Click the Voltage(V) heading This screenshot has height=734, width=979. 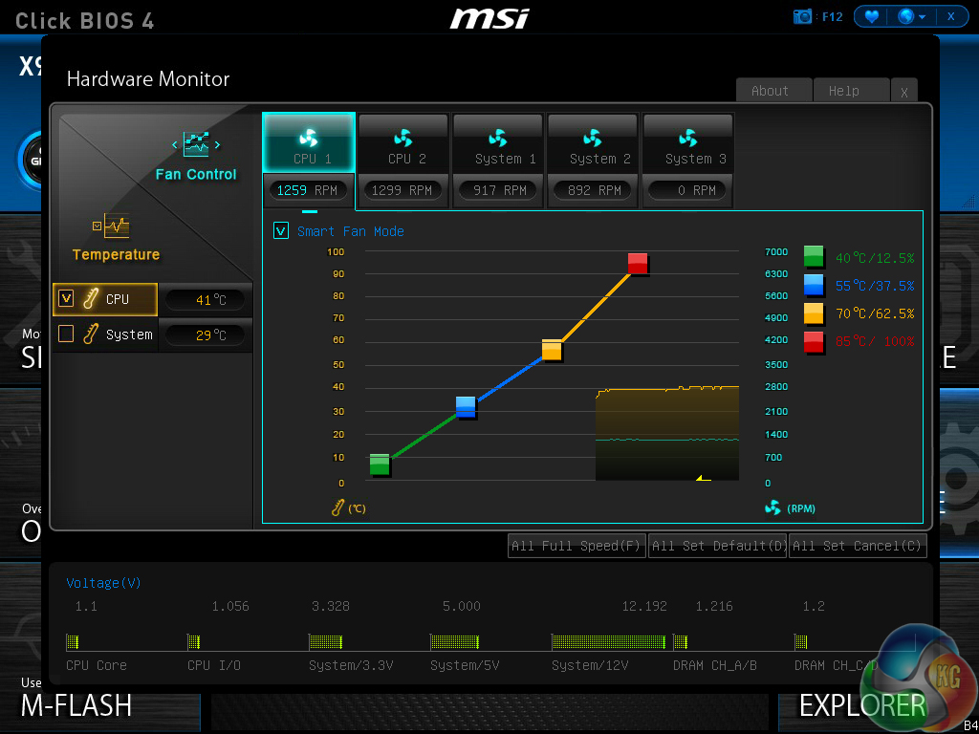pos(103,583)
